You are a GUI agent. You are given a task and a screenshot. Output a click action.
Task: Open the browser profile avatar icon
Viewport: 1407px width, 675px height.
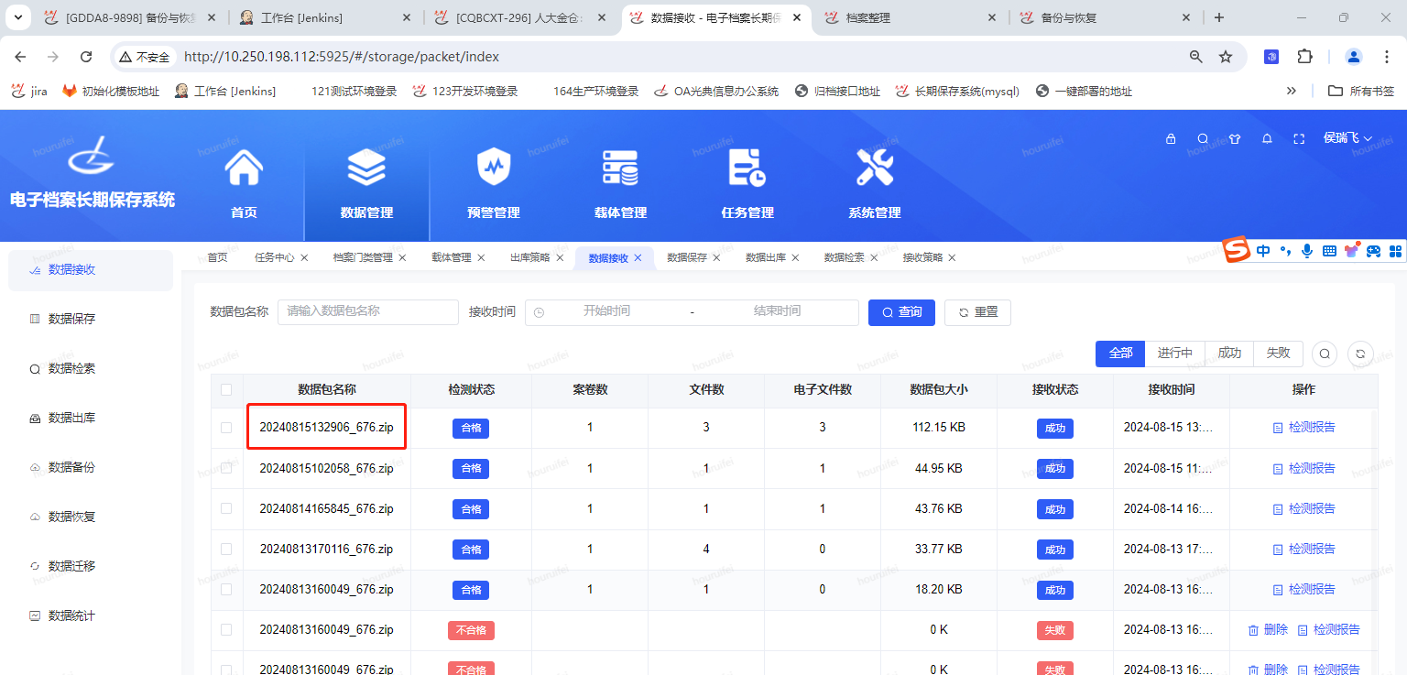coord(1354,57)
